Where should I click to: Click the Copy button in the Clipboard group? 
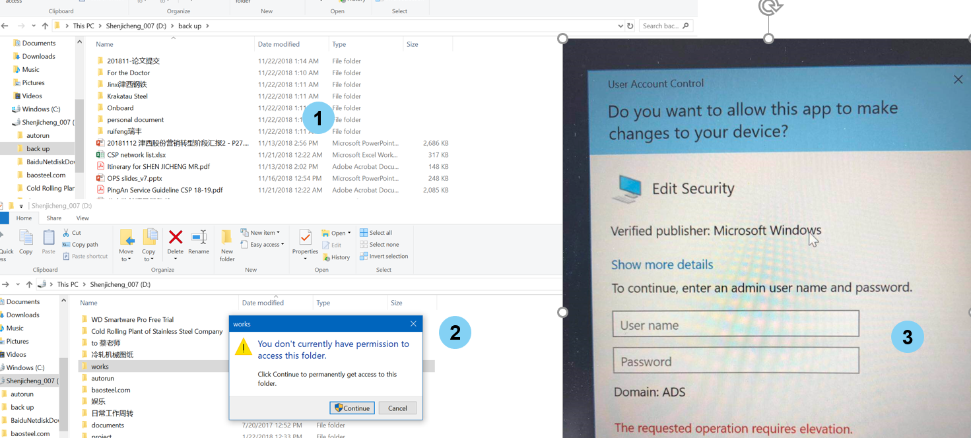tap(26, 241)
